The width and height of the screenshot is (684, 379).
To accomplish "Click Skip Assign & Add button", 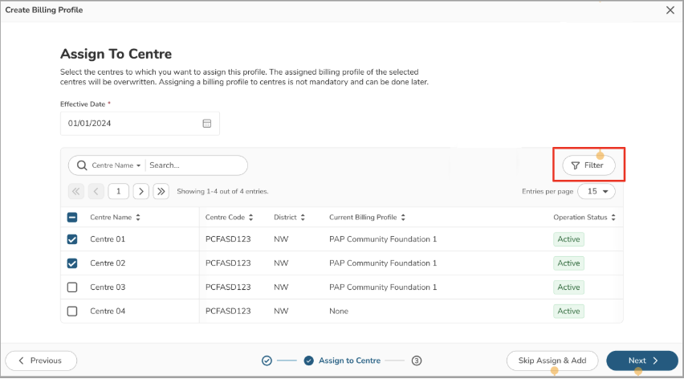I will (x=552, y=361).
